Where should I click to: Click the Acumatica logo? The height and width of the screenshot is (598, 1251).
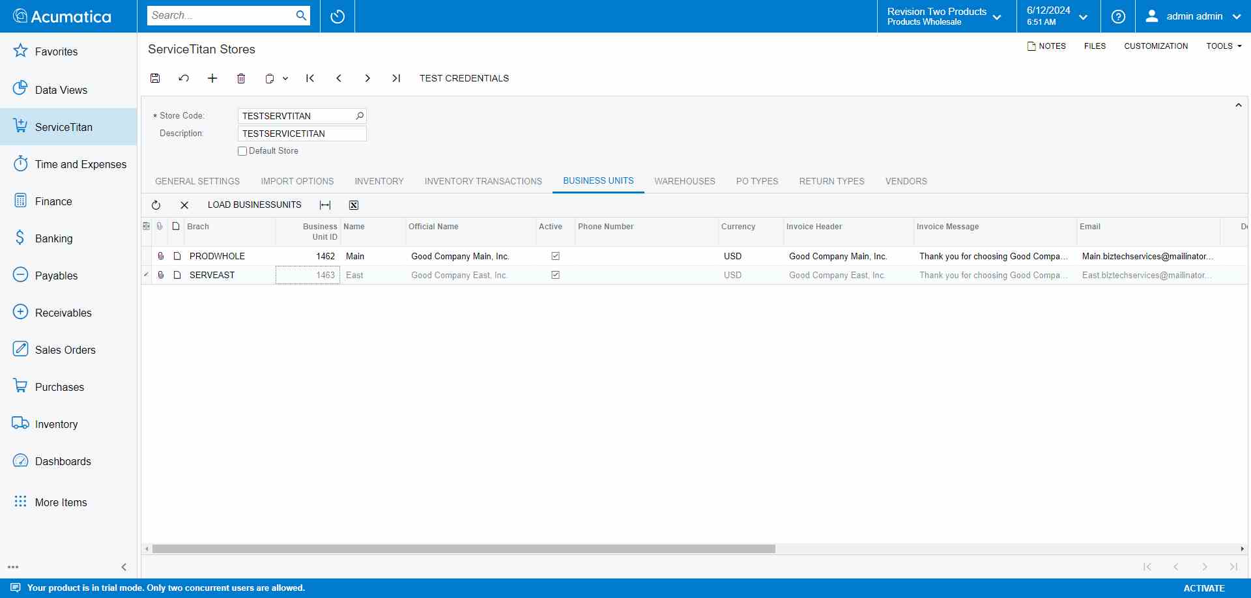pos(63,16)
